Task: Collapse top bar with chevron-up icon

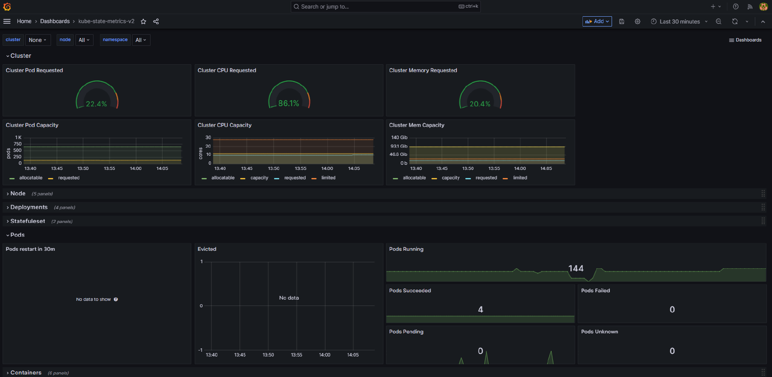Action: pyautogui.click(x=763, y=21)
